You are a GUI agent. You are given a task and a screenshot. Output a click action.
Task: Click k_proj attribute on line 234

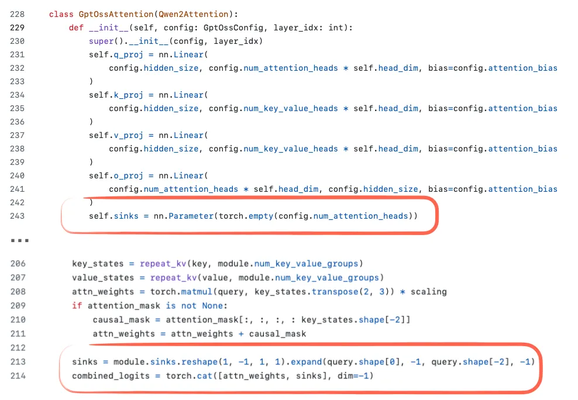(x=128, y=95)
